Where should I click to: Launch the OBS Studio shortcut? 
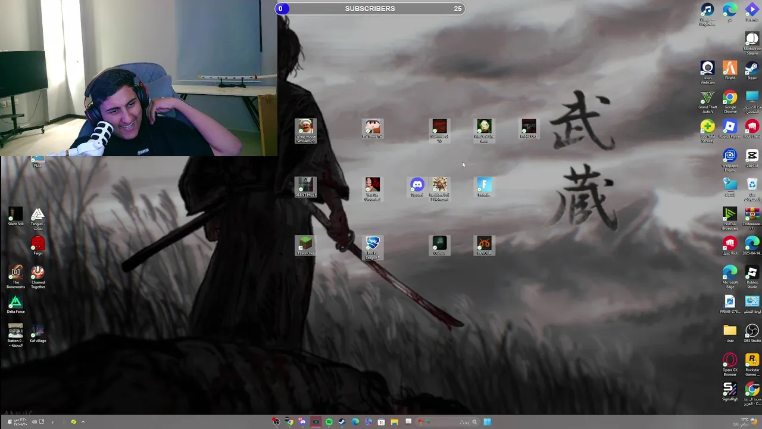752,333
